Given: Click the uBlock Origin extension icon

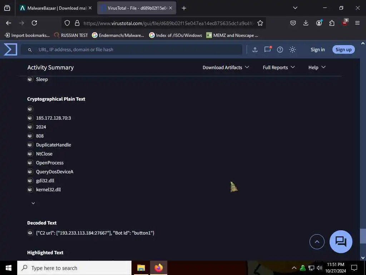Looking at the screenshot, I should tap(345, 23).
